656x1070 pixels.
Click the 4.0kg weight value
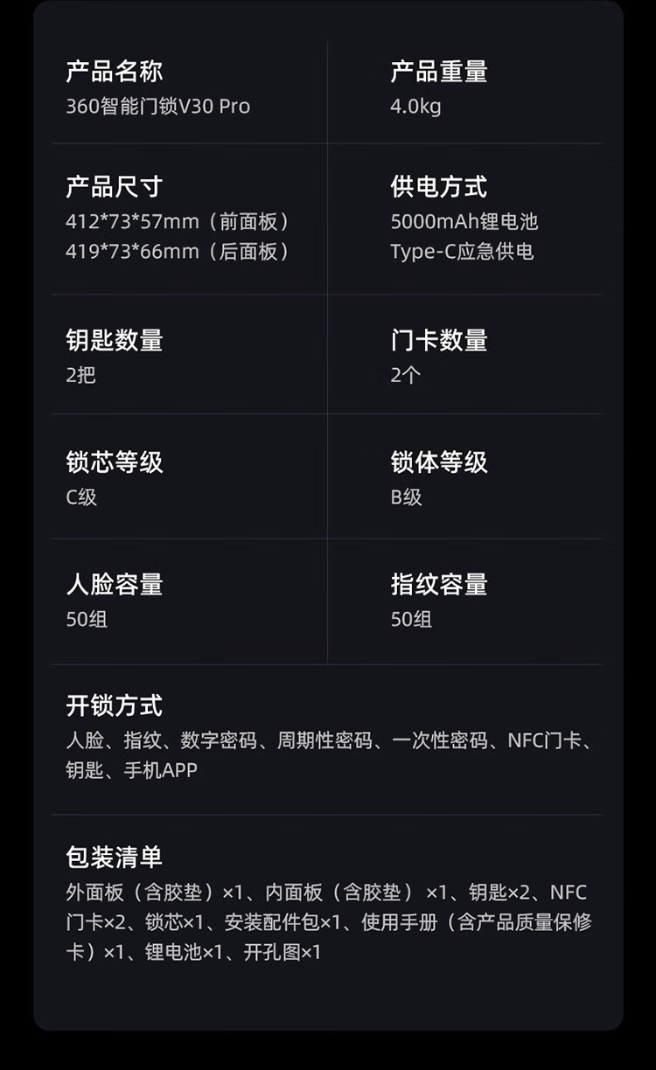point(415,107)
